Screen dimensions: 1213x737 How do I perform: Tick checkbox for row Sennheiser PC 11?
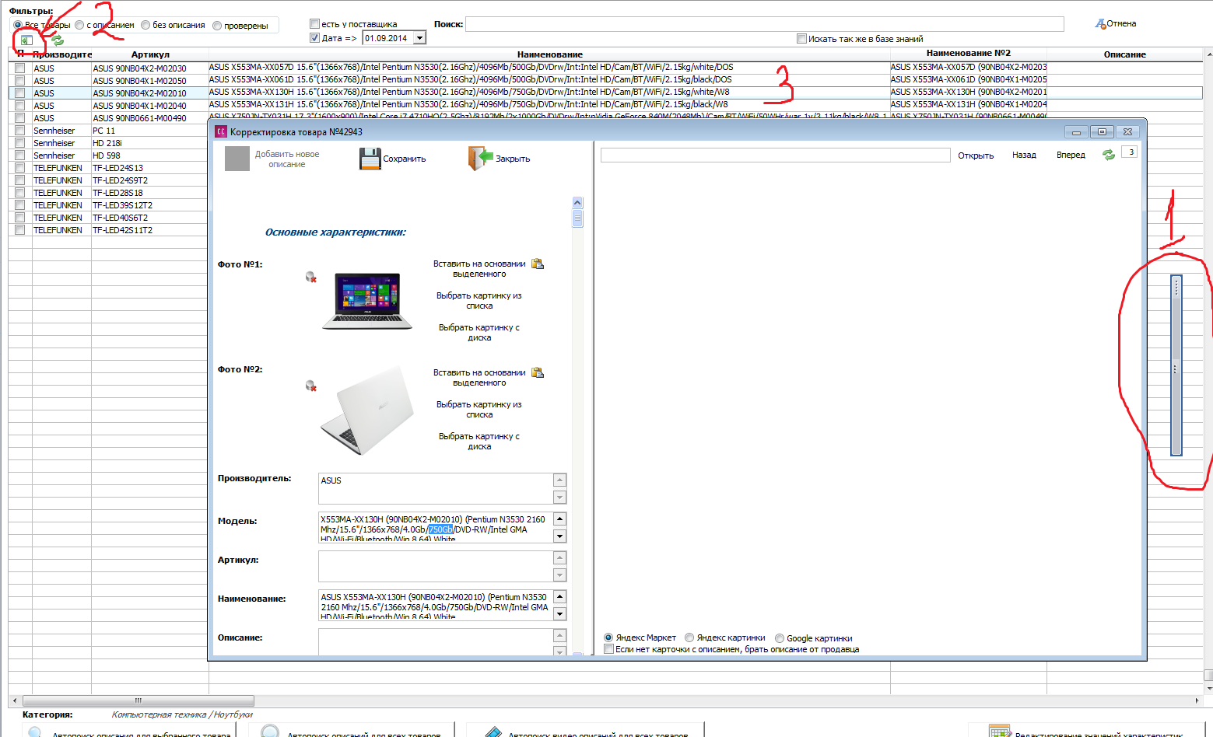[x=19, y=131]
